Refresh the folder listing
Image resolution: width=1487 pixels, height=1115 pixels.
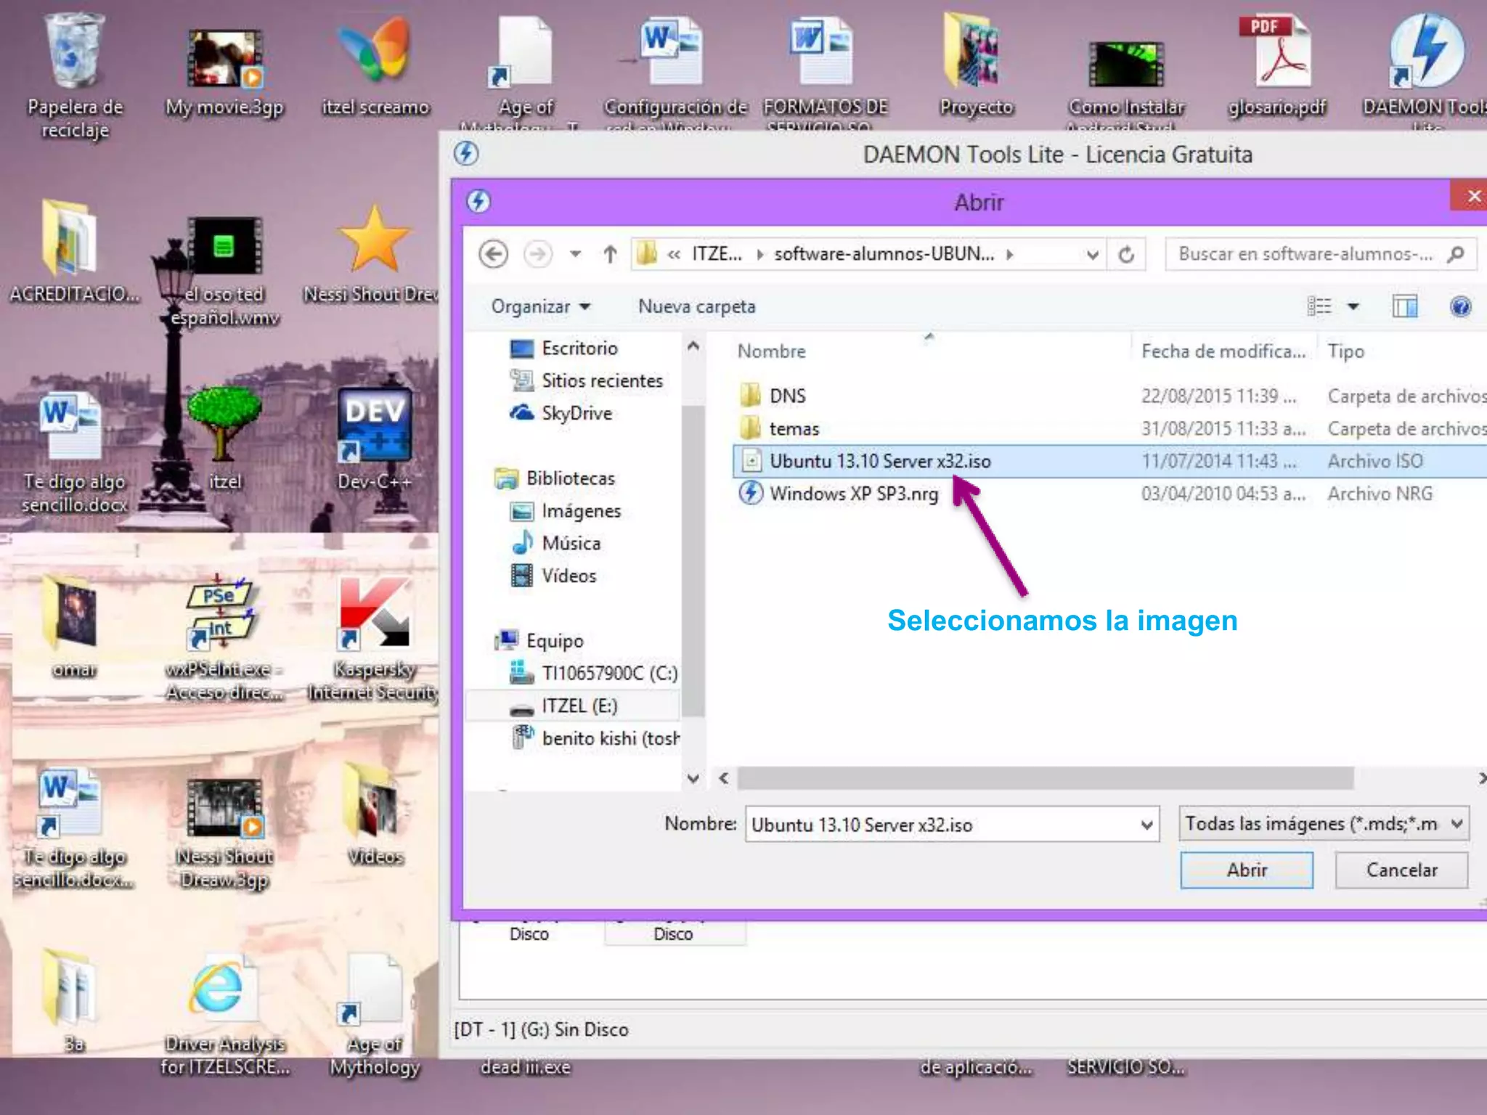(x=1126, y=254)
